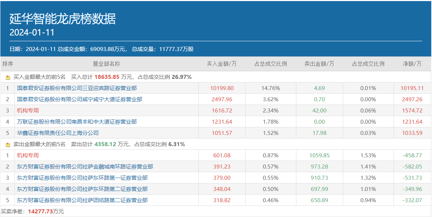
Task: Click net amount 1574.72
Action: click(412, 111)
